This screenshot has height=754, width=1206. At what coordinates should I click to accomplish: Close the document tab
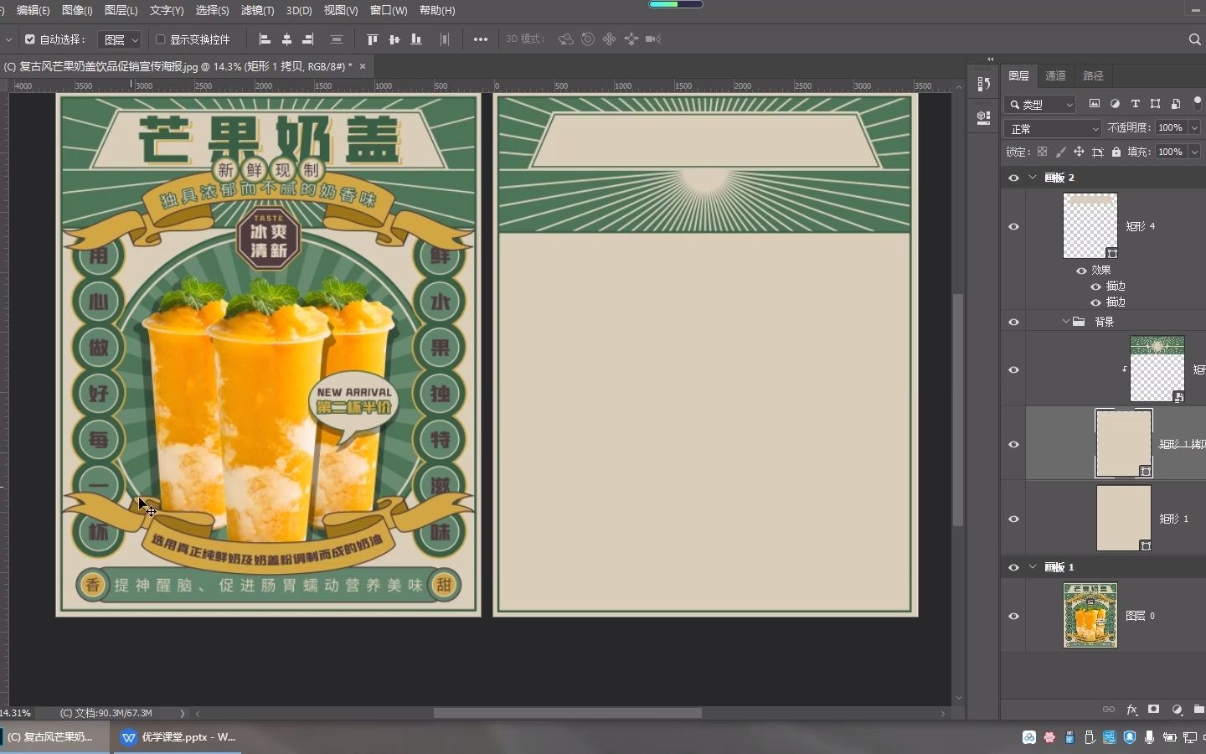(363, 66)
